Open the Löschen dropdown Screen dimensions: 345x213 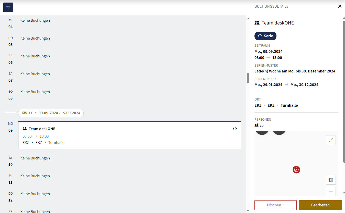click(275, 205)
